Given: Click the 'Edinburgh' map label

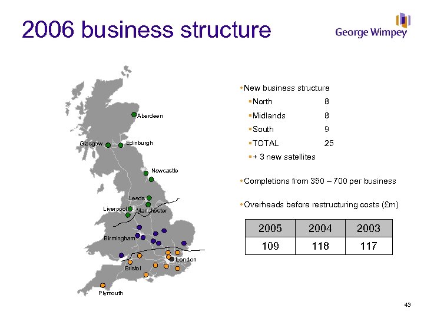Looking at the screenshot, I should click(139, 143).
